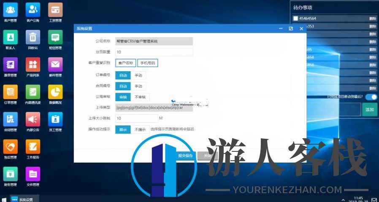Open the 产品列表 product list icon
Image resolution: width=379 pixels, height=202 pixels.
click(x=33, y=65)
